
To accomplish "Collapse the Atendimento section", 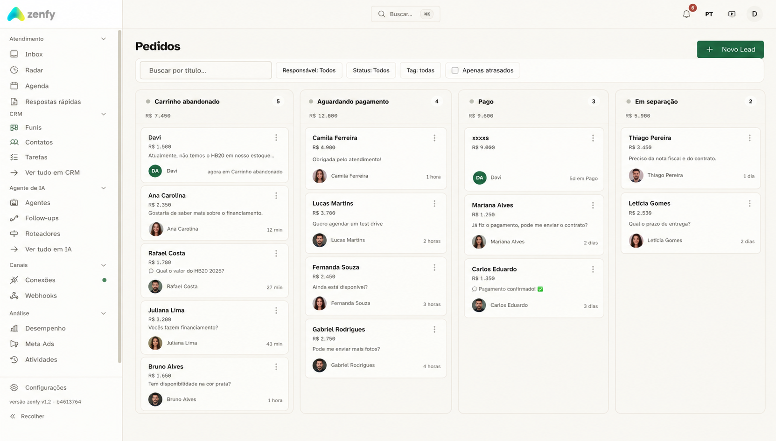I will tap(104, 39).
